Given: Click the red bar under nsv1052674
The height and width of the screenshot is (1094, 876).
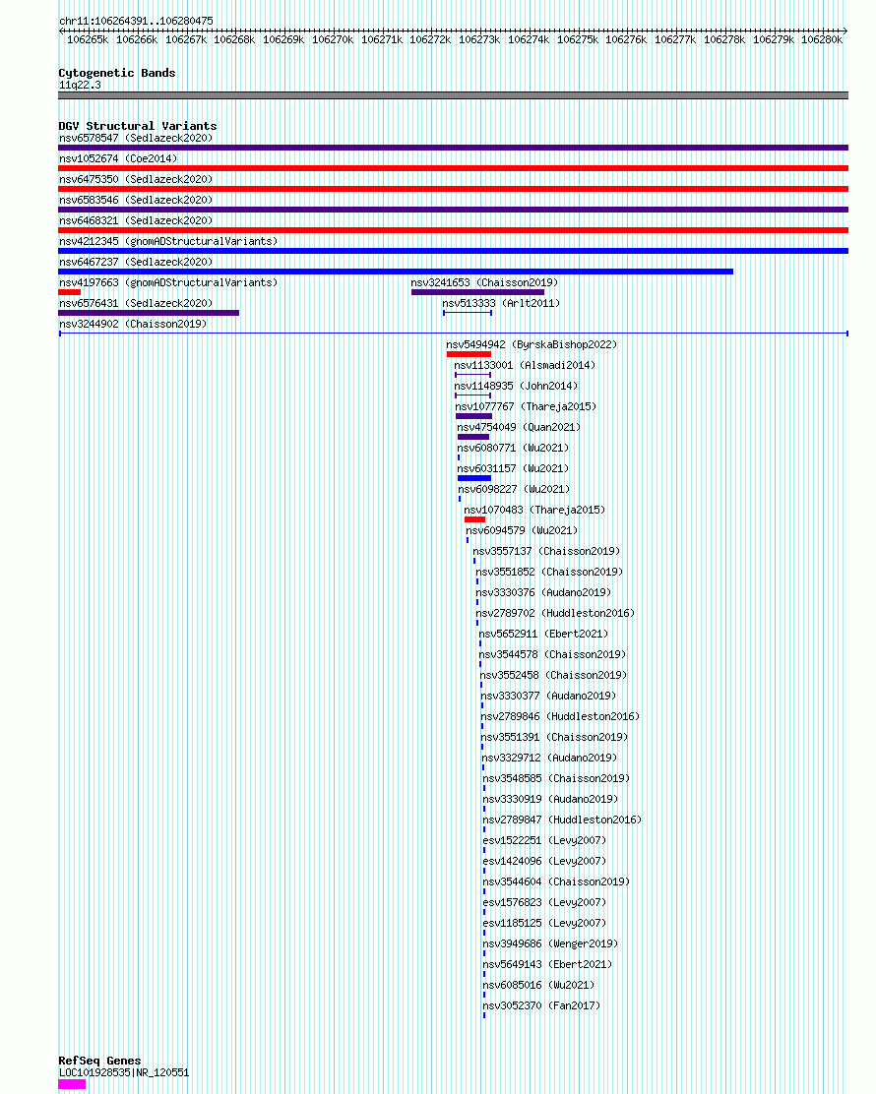Looking at the screenshot, I should [x=453, y=168].
